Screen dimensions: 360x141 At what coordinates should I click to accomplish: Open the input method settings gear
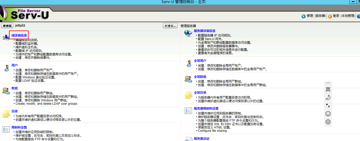(328, 122)
